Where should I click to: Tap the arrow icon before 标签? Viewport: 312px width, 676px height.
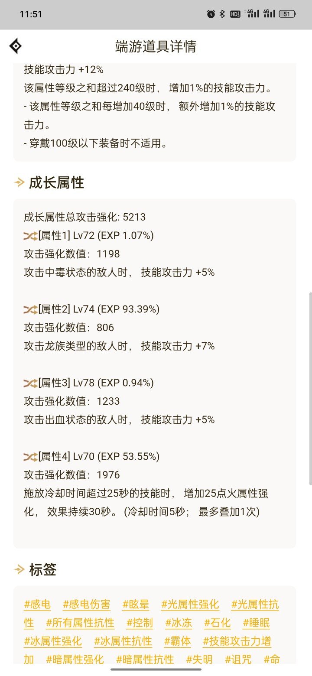(x=19, y=569)
